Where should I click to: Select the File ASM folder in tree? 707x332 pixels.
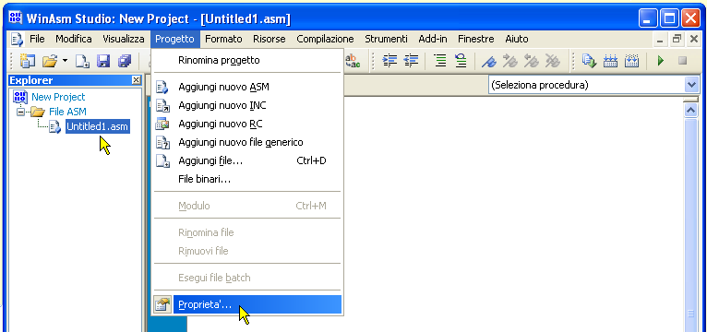tap(67, 112)
